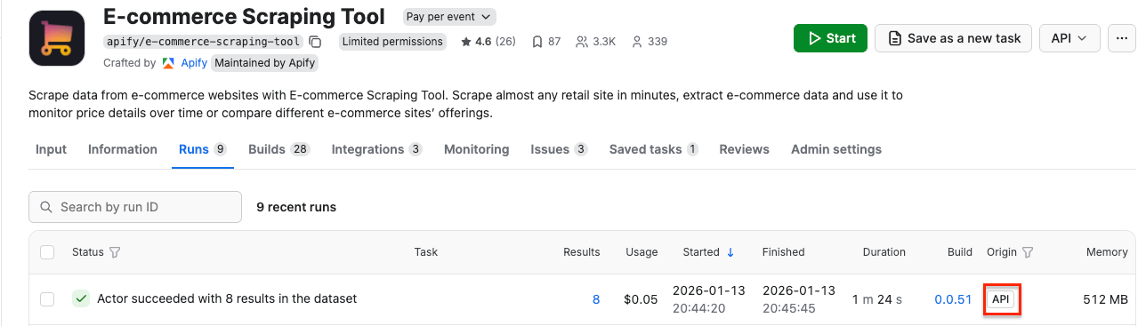
Task: Click the Apify logo next to Crafted by
Action: pos(168,63)
